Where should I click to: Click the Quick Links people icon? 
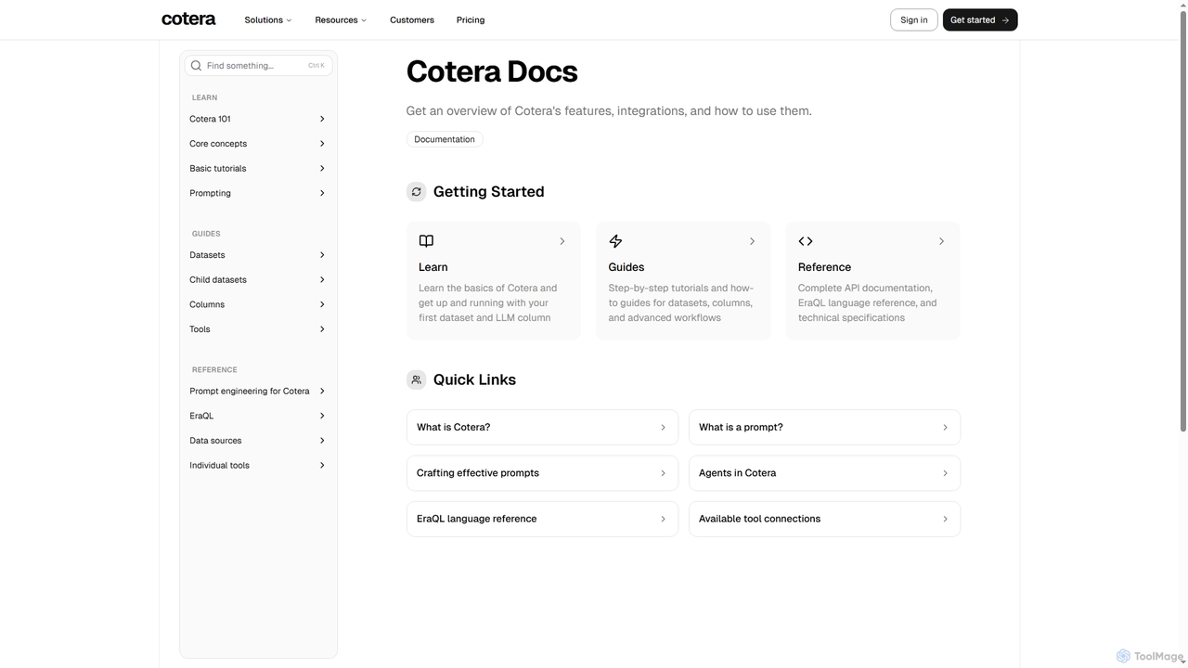pyautogui.click(x=417, y=379)
